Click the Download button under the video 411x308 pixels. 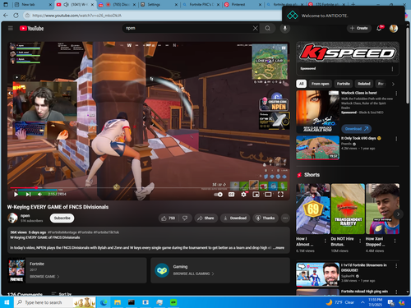click(x=235, y=218)
